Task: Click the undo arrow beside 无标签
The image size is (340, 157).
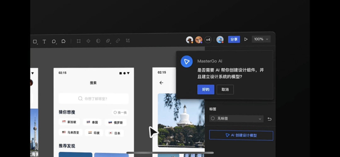Action: point(269,119)
